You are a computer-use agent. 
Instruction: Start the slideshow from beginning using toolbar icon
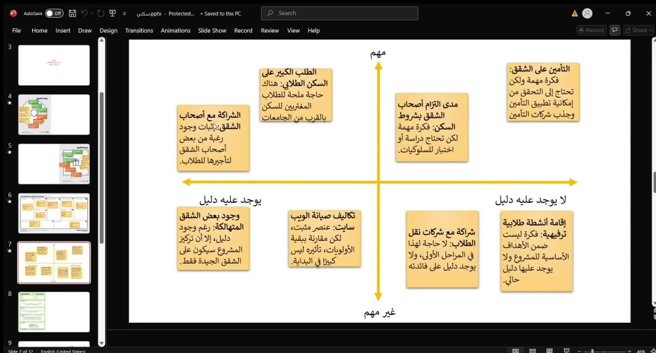(113, 13)
